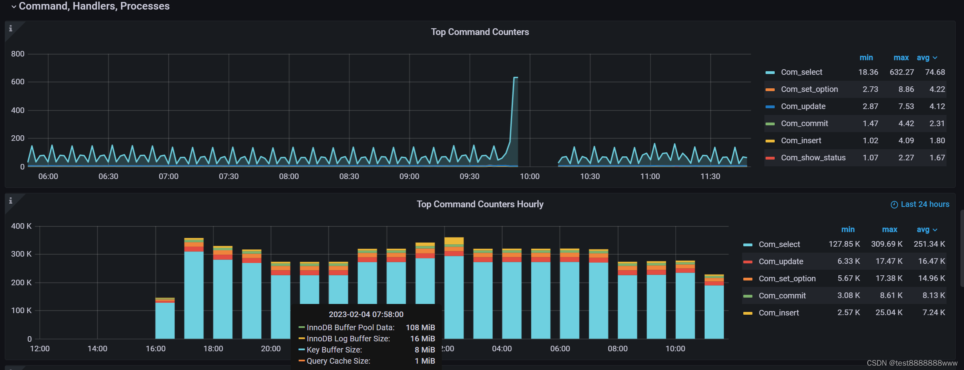Toggle Com_select series in top legend
Image resolution: width=964 pixels, height=370 pixels.
click(801, 72)
